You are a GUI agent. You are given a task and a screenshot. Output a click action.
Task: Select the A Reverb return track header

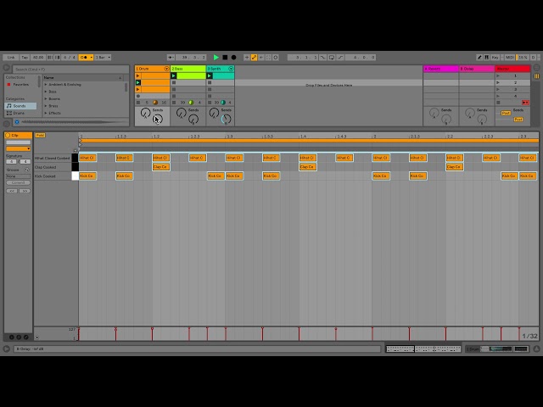pos(441,69)
